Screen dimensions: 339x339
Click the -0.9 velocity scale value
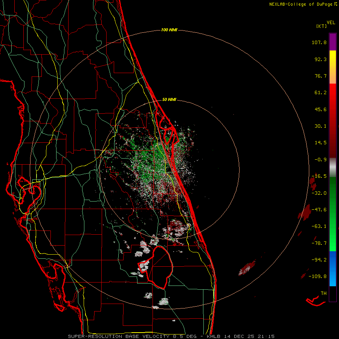click(321, 160)
